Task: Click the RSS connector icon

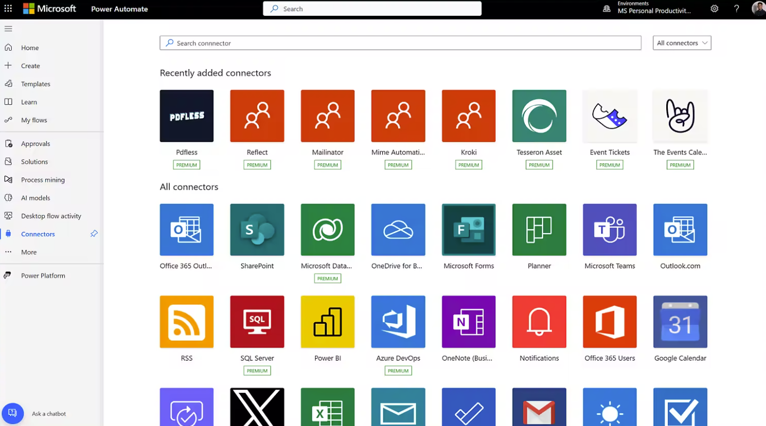Action: (186, 322)
